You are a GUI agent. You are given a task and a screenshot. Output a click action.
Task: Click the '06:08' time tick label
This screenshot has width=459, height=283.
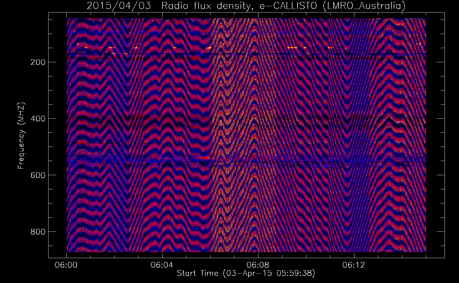point(258,265)
